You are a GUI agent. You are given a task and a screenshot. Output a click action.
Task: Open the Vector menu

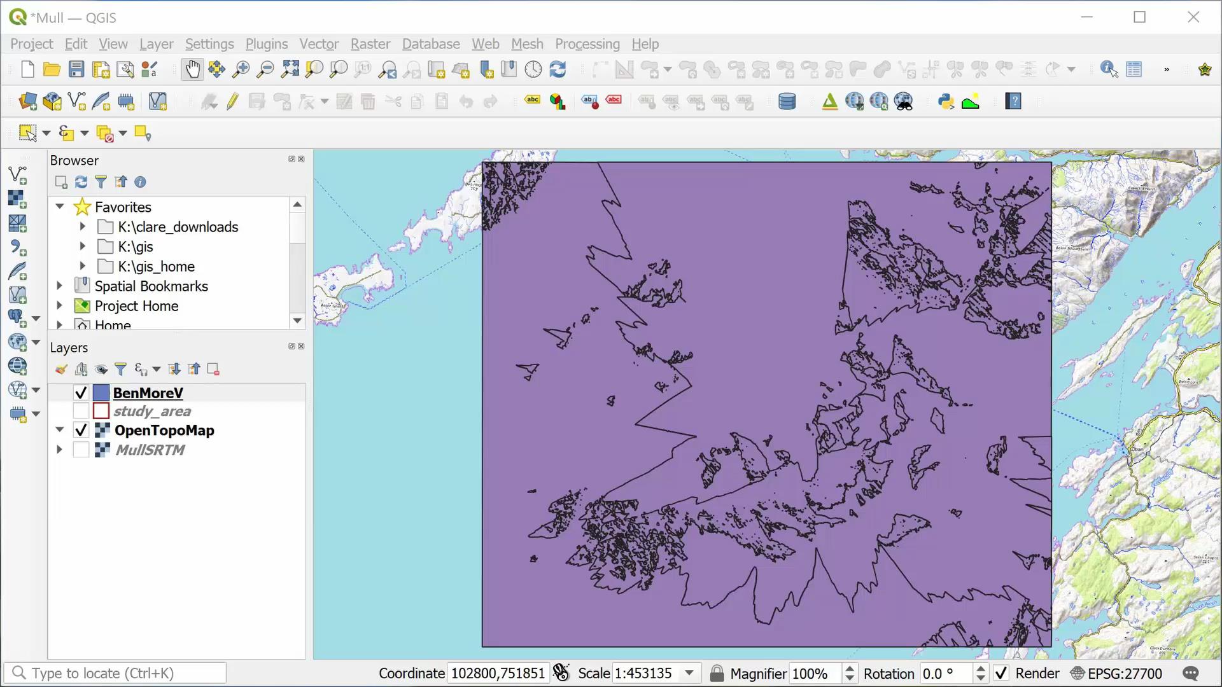[319, 44]
